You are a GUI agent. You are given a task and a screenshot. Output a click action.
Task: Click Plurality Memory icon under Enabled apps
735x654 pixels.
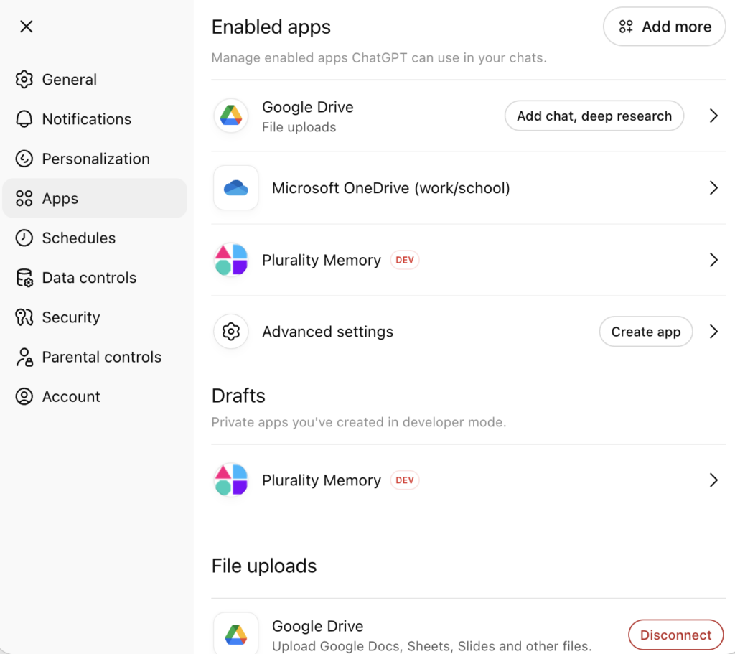click(x=230, y=260)
